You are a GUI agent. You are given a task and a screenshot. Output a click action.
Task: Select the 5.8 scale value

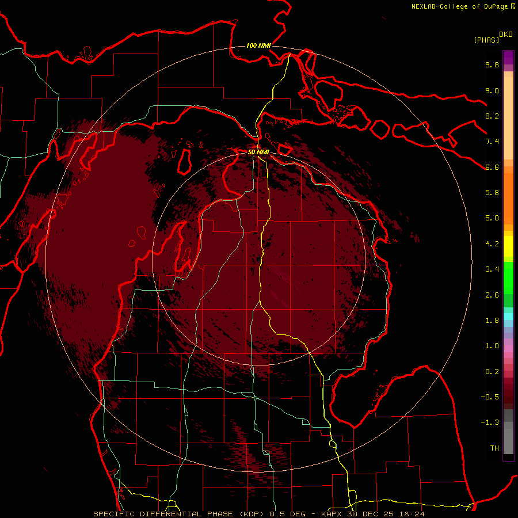click(492, 193)
